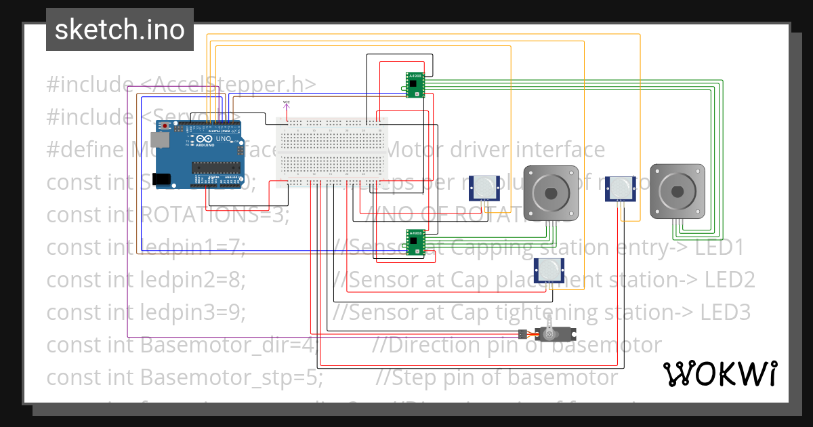Click the vertical scrollbar on the right edge

click(794, 203)
